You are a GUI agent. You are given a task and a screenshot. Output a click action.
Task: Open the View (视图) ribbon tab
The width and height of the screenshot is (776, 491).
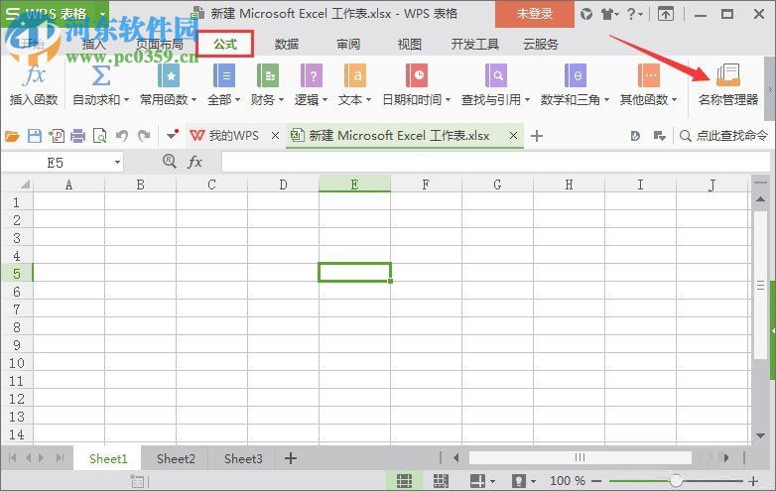410,45
